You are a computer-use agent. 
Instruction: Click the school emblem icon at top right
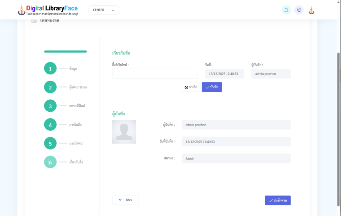(311, 10)
